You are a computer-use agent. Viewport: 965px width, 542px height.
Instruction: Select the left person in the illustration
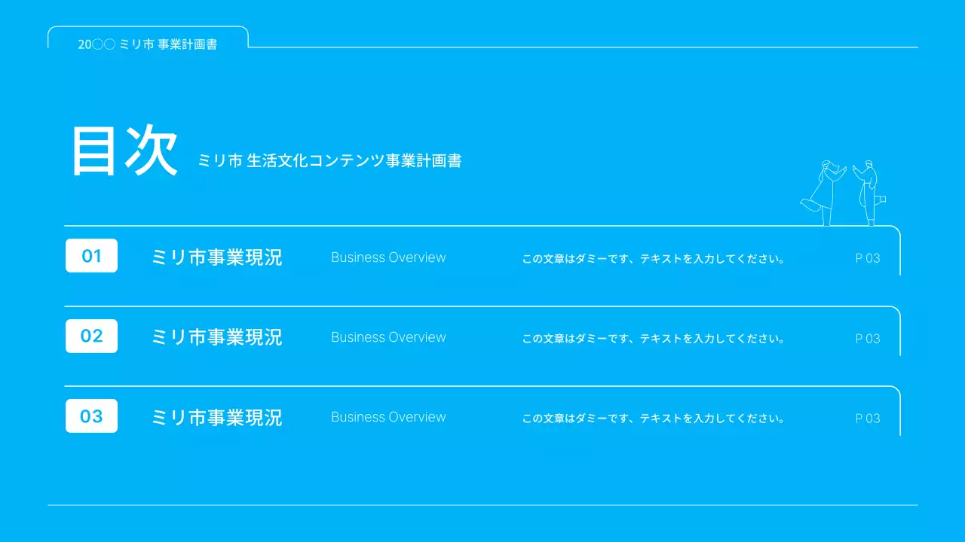click(825, 193)
